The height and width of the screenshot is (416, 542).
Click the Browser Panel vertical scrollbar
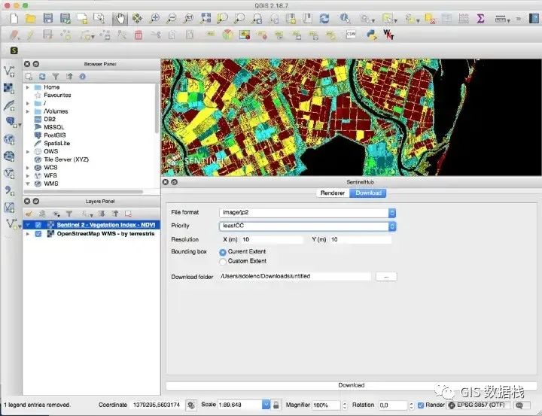[x=157, y=109]
